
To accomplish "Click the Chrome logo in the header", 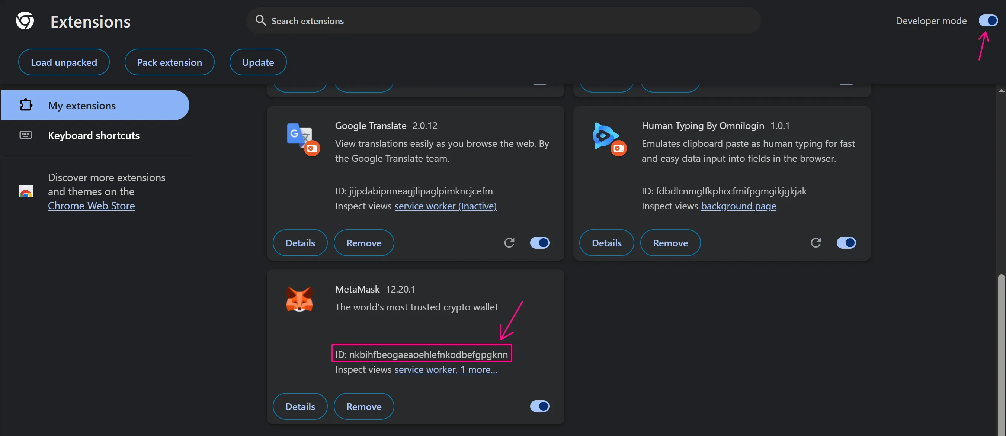I will click(x=24, y=20).
